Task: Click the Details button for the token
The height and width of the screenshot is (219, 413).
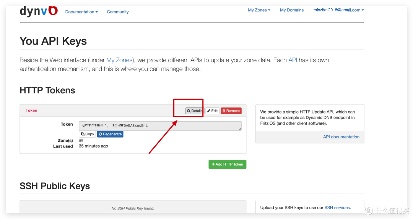Action: tap(195, 111)
